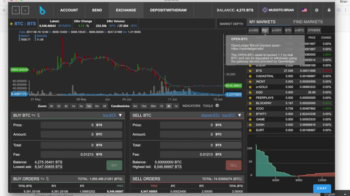Filter markets by bitBTC tab
350x196 pixels.
[x=299, y=30]
